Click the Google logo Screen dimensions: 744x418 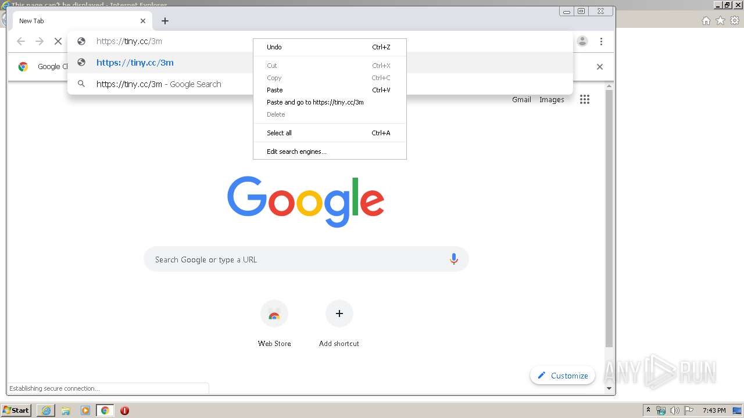pos(306,201)
